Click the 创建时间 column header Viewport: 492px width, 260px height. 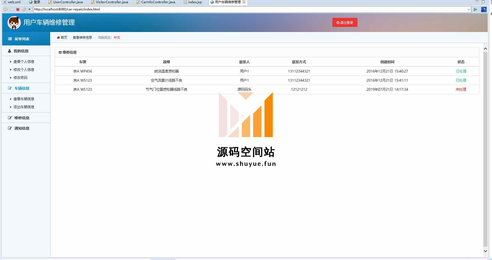pyautogui.click(x=387, y=62)
